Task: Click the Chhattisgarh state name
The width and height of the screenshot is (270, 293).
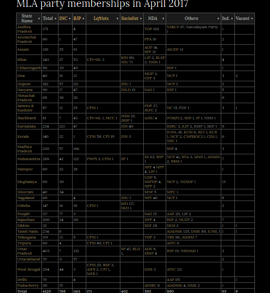Action: tap(29, 68)
